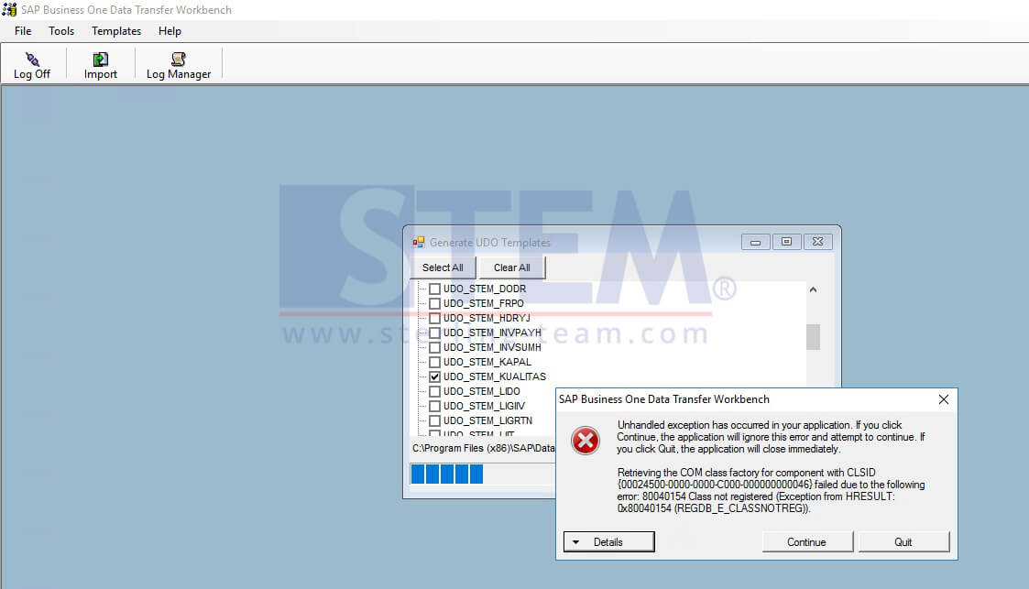This screenshot has width=1029, height=589.
Task: Click the SAP app icon in title bar
Action: [9, 10]
